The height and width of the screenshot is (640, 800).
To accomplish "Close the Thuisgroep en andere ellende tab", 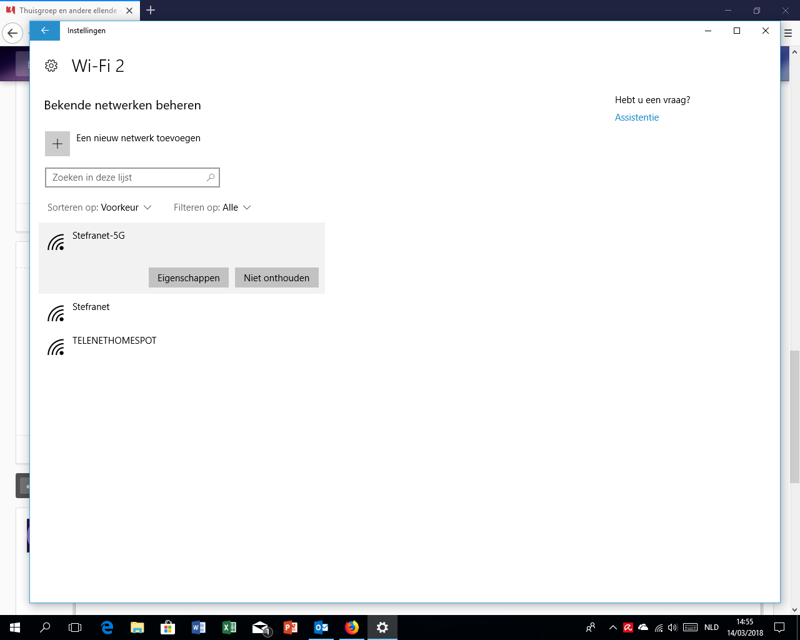I will 129,11.
